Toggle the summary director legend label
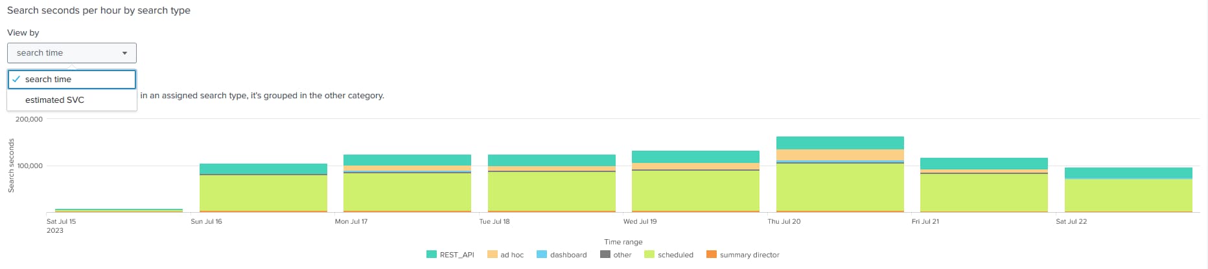1208x269 pixels. click(749, 255)
